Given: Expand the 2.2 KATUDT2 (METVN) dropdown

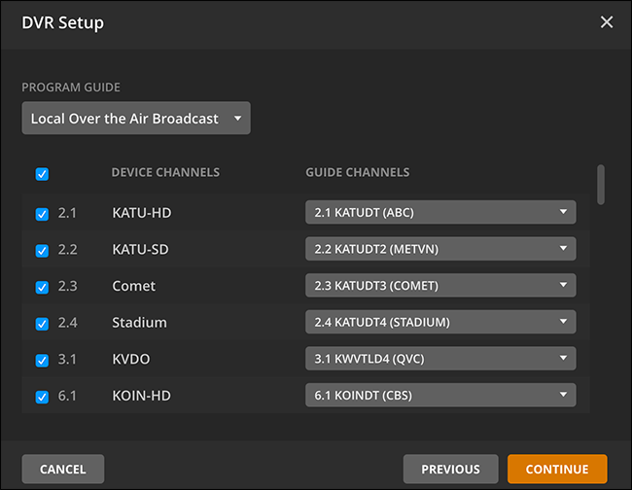Looking at the screenshot, I should 440,249.
